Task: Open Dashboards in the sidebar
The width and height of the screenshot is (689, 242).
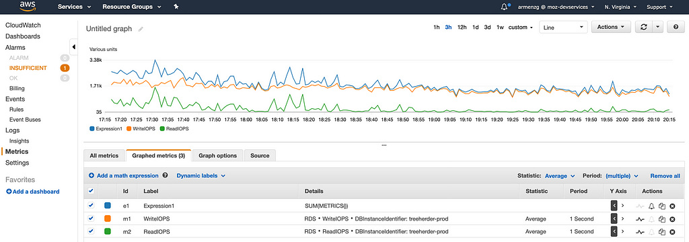Action: (23, 36)
